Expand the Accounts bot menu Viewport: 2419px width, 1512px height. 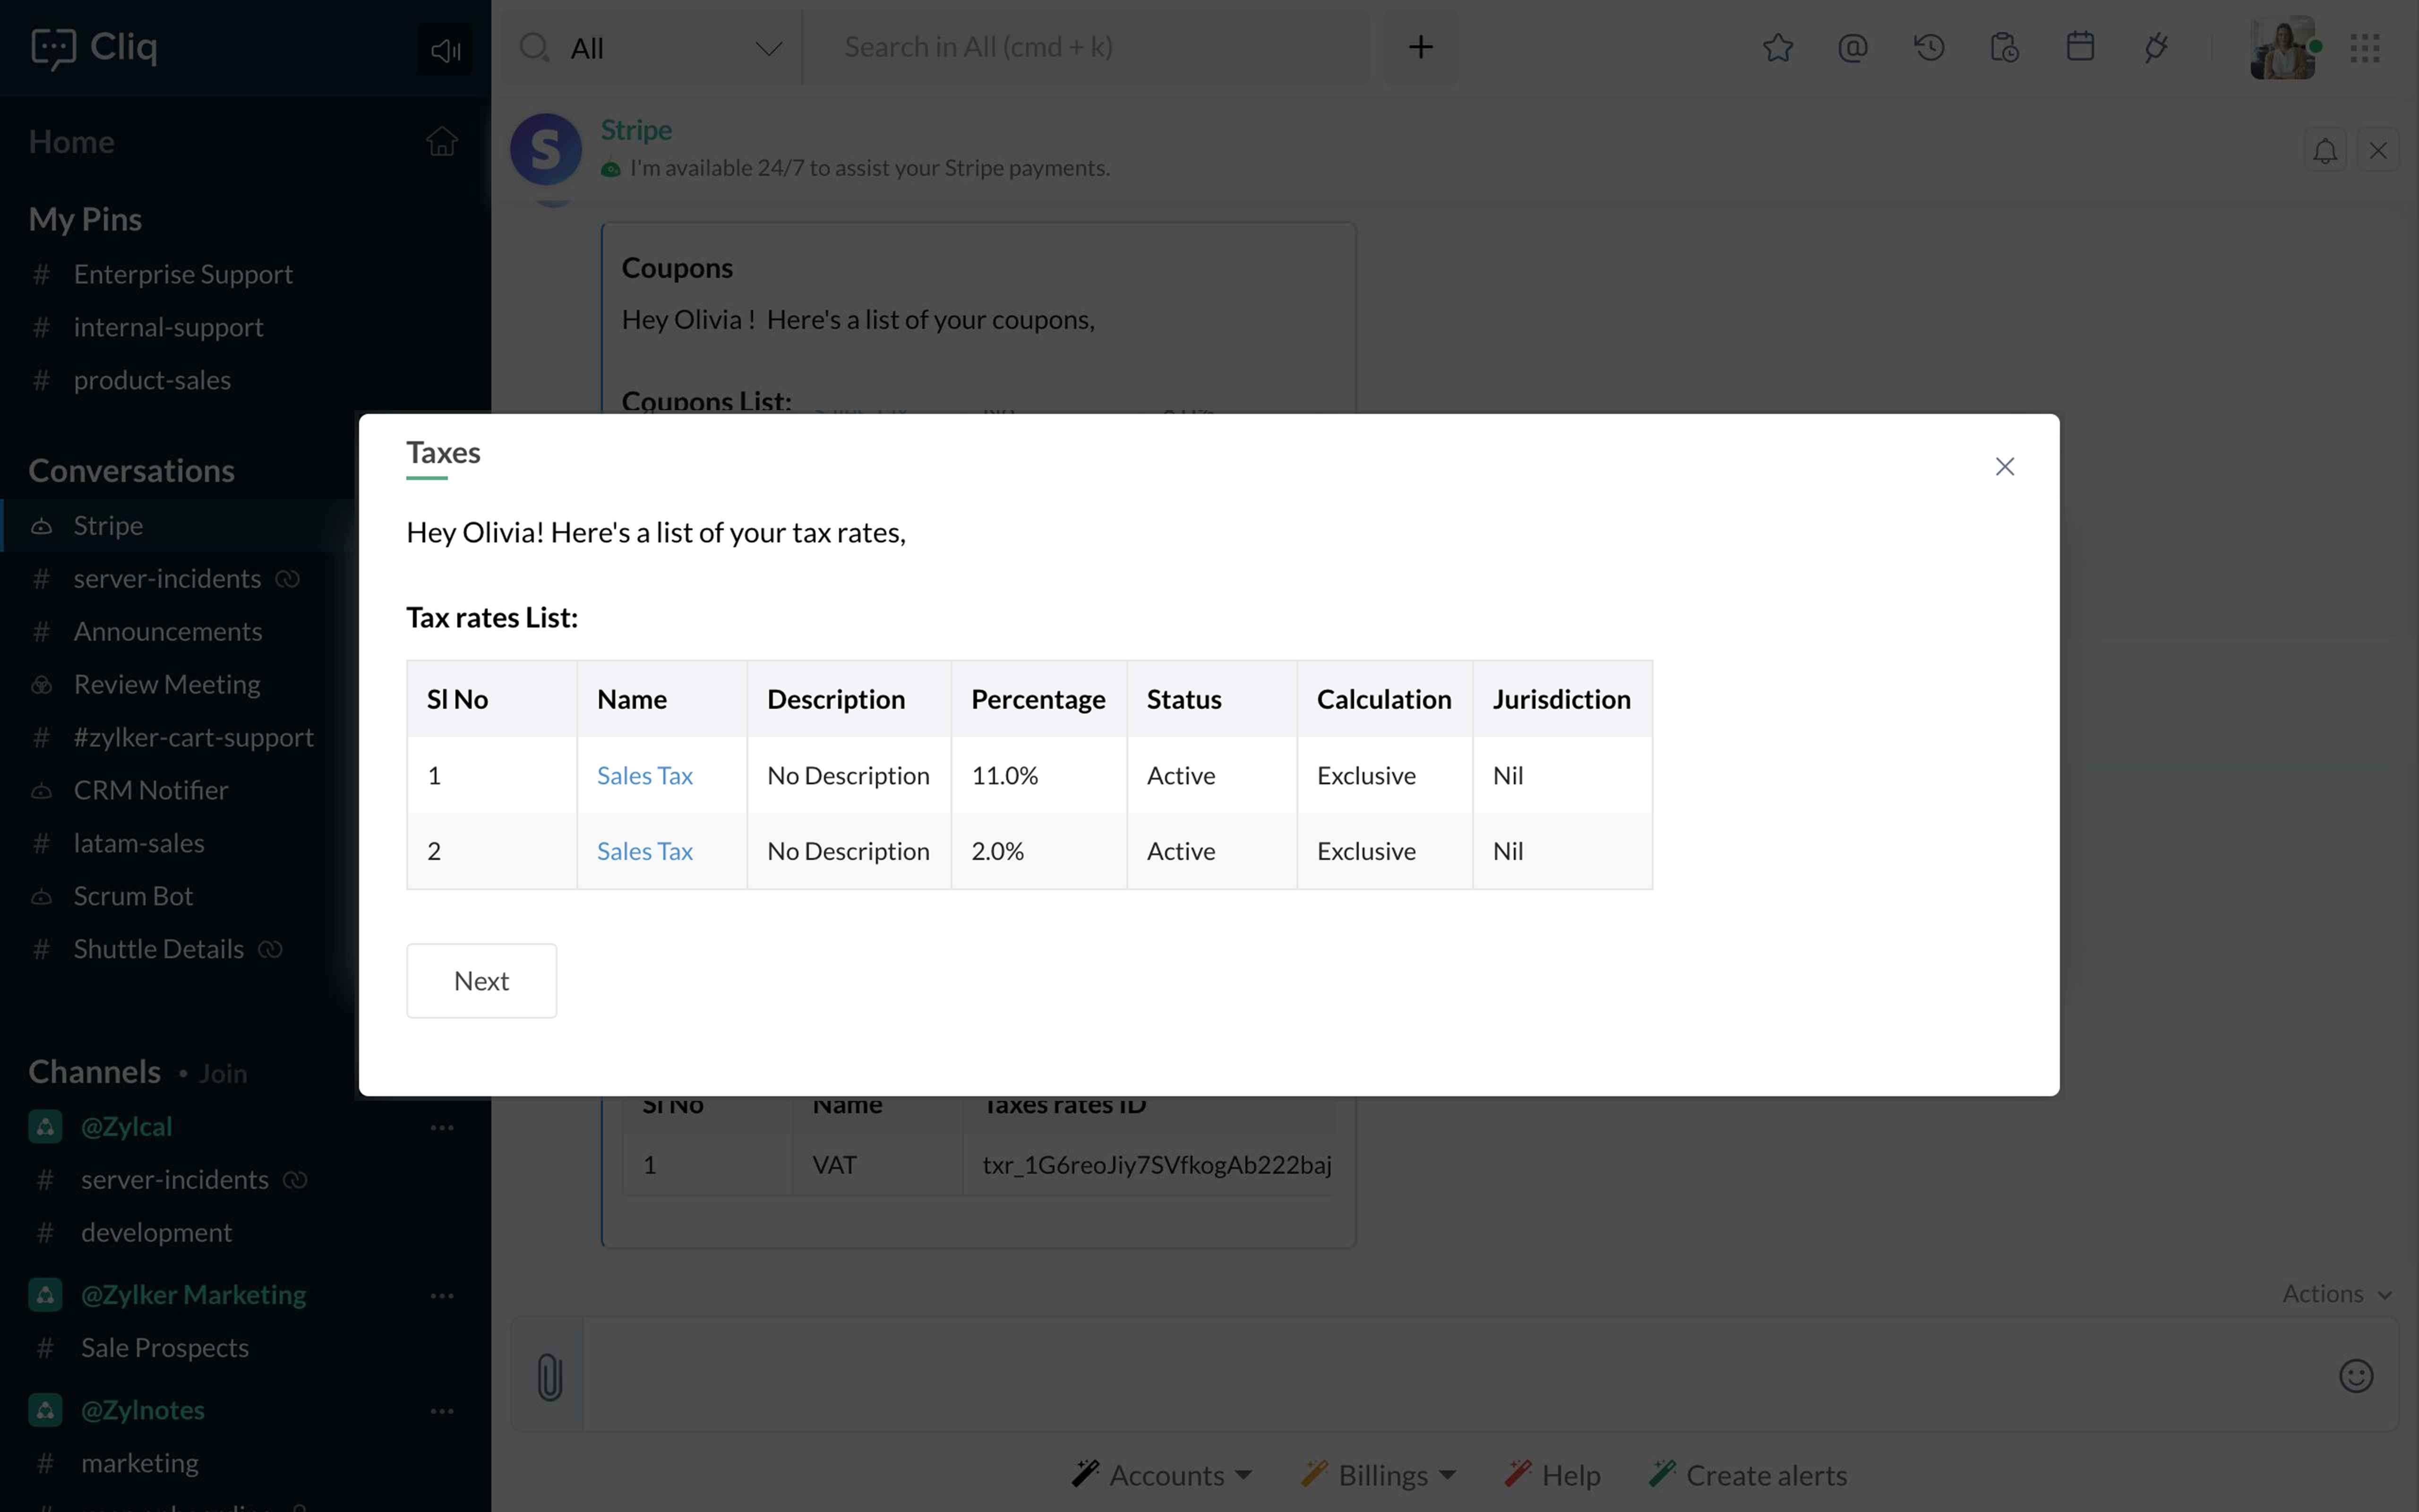point(1161,1475)
